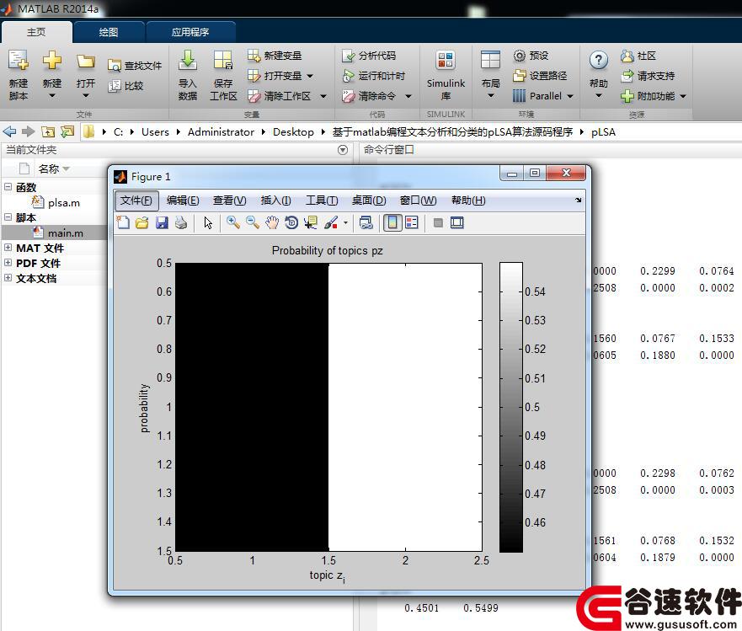Toggle the Brush data tool
Image resolution: width=742 pixels, height=631 pixels.
click(x=331, y=222)
